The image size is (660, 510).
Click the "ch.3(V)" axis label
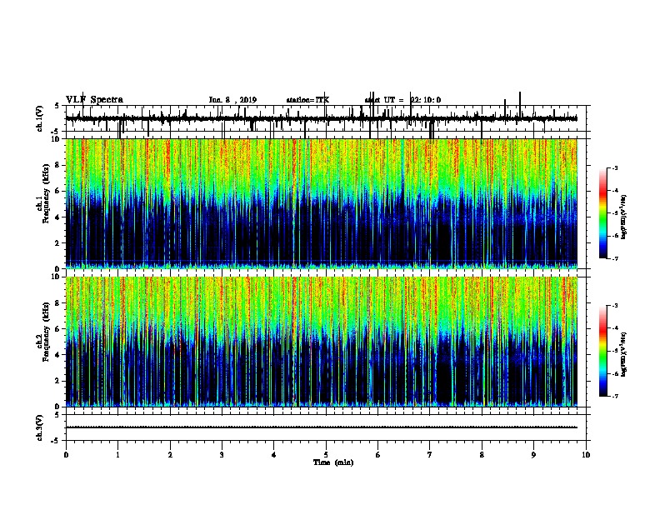point(40,427)
